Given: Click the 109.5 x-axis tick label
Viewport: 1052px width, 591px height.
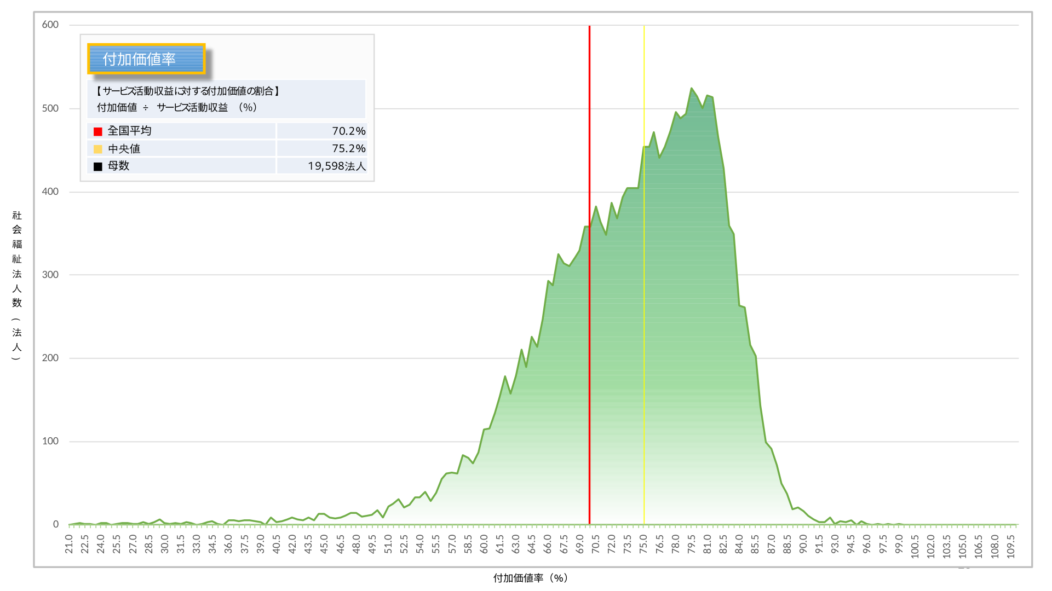Looking at the screenshot, I should pos(1010,546).
